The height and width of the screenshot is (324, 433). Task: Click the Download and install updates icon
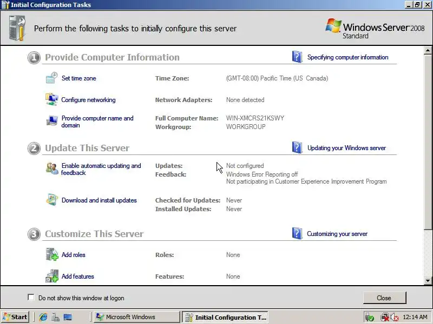coord(51,200)
